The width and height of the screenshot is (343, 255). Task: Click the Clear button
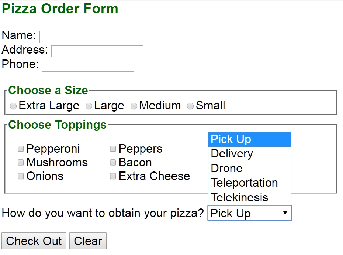coord(88,241)
